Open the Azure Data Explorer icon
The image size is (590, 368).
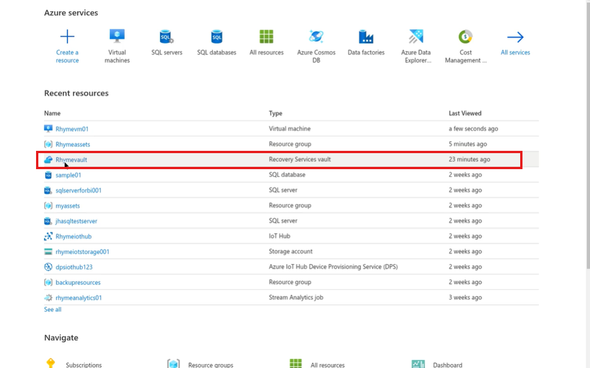pyautogui.click(x=416, y=37)
